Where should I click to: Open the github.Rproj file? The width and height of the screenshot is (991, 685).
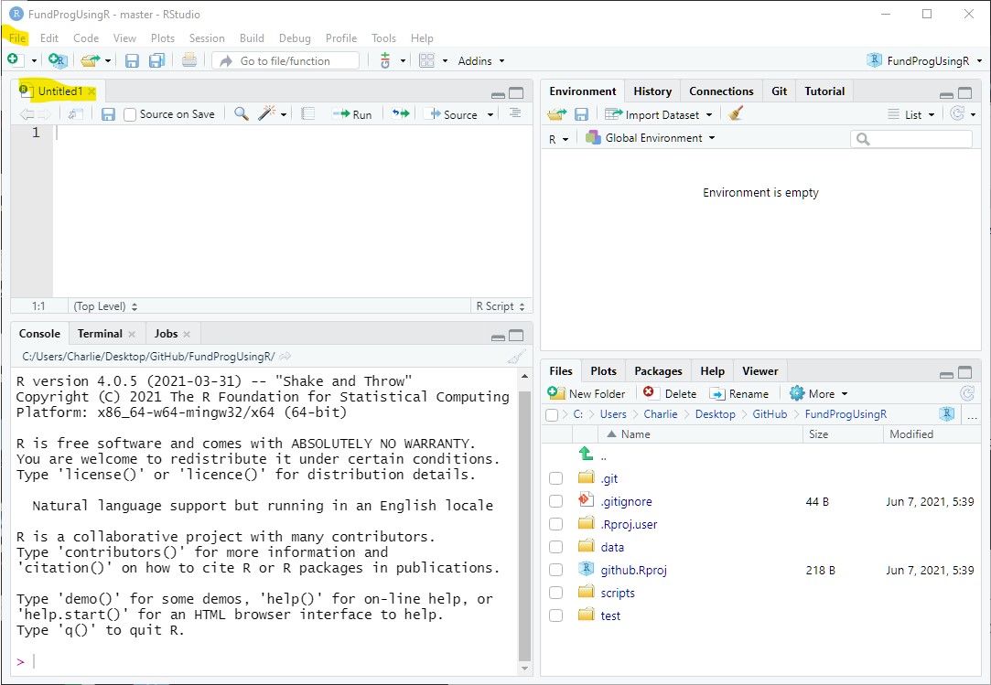pos(633,570)
